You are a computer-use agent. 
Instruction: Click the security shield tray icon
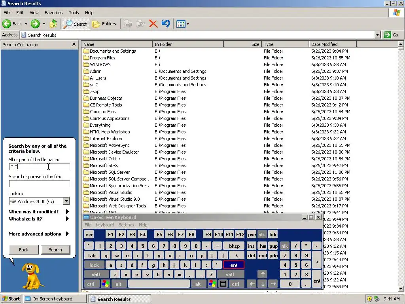370,299
